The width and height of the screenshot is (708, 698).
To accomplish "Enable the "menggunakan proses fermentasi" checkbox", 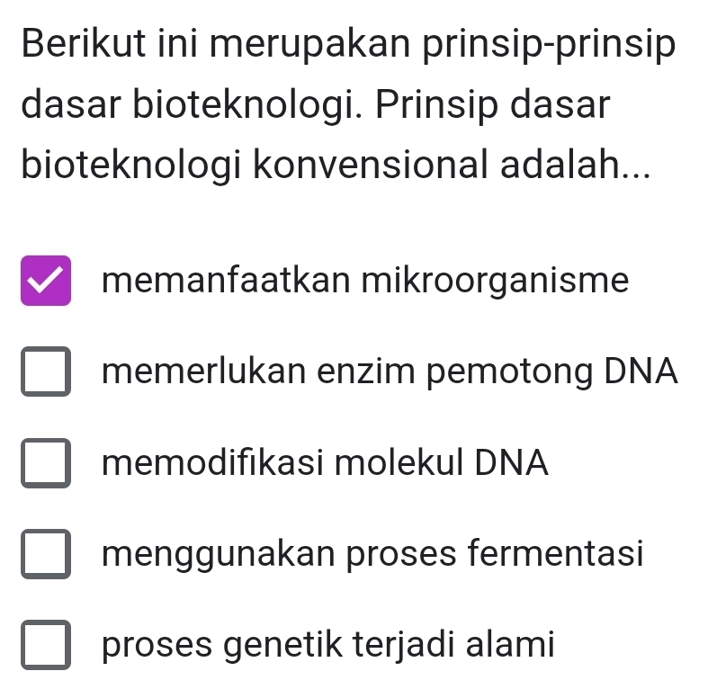I will click(x=46, y=554).
